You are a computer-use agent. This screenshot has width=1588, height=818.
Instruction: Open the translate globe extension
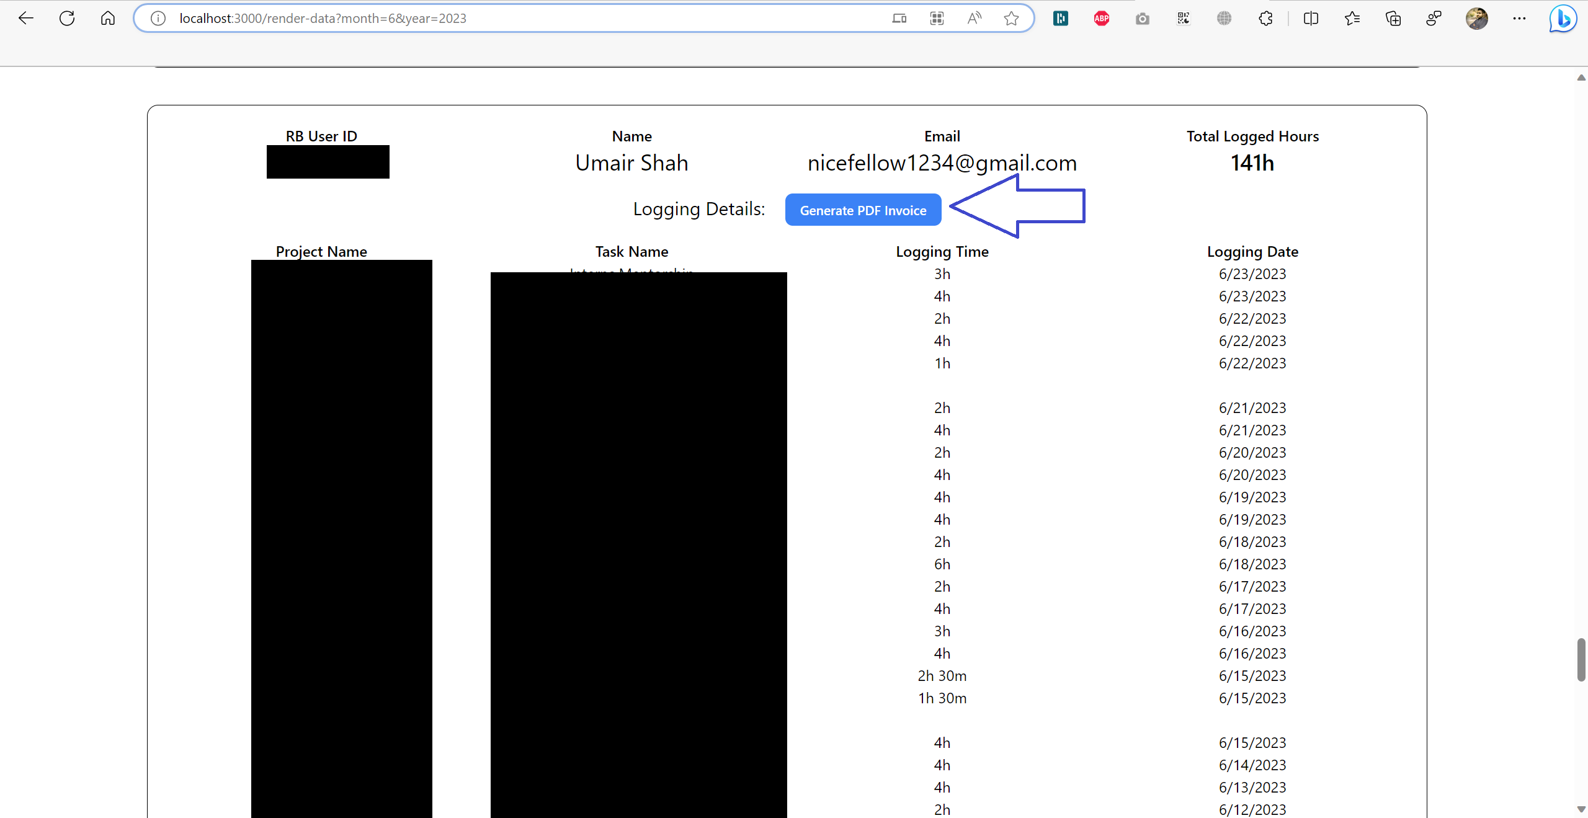click(x=1224, y=18)
